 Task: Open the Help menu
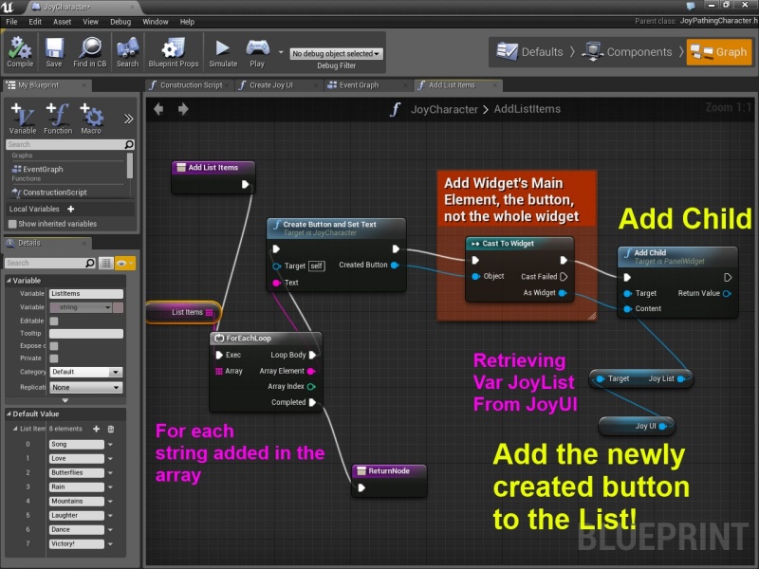(x=187, y=22)
